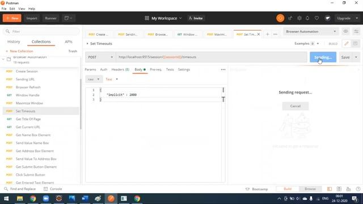Open the POST method dropdown
Viewport: 363px width, 204px height.
[100, 57]
